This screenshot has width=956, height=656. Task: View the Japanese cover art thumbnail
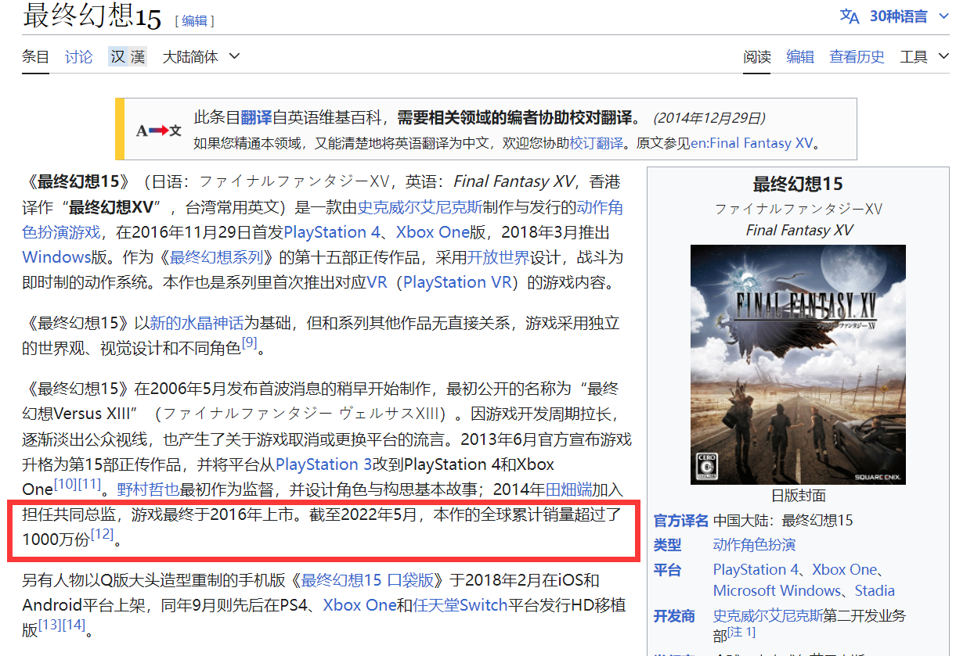[797, 364]
